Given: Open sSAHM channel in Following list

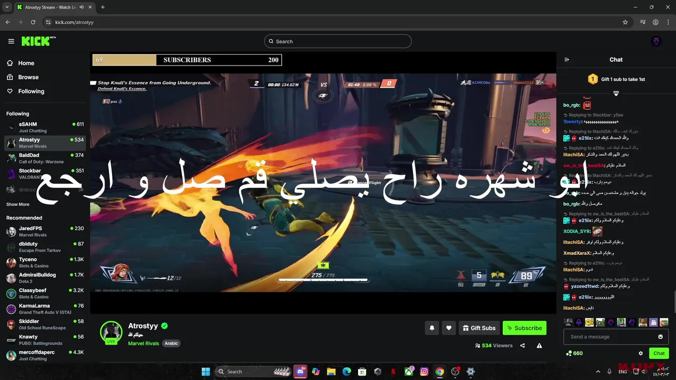Looking at the screenshot, I should [45, 127].
